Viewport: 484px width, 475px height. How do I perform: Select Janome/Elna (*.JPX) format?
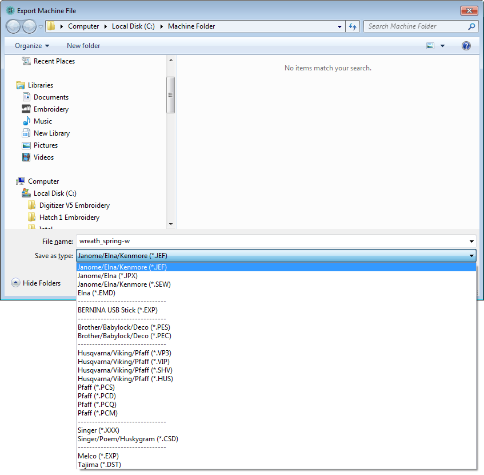(x=276, y=276)
